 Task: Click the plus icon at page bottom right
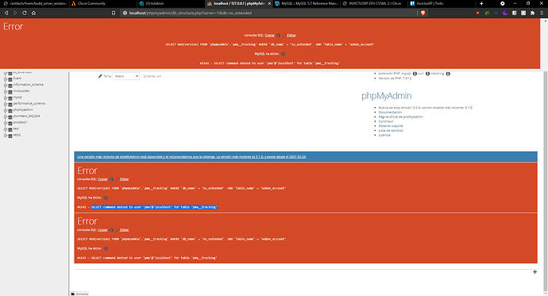click(x=534, y=271)
